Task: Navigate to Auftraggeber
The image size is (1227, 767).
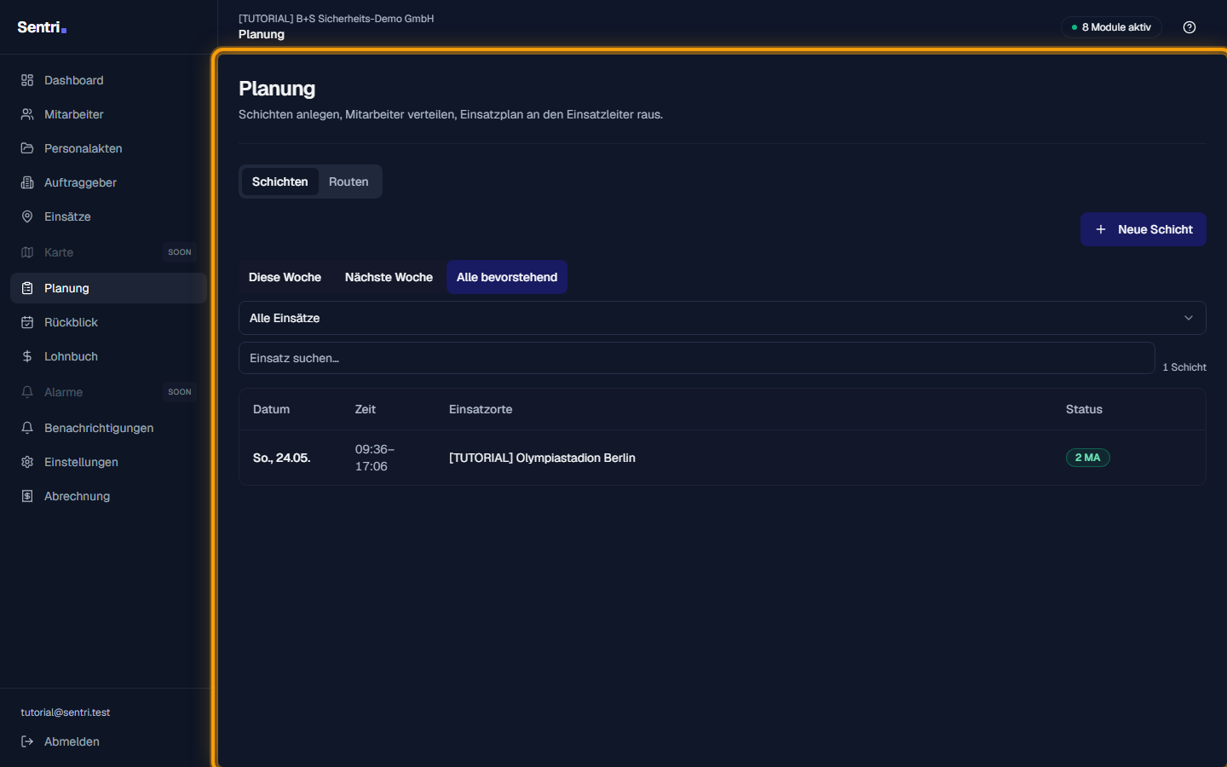Action: [x=108, y=182]
